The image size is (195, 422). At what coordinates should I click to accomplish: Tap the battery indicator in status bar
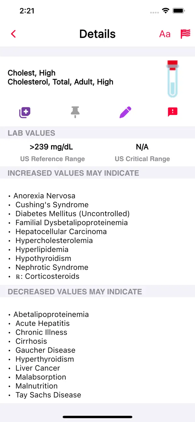[178, 10]
